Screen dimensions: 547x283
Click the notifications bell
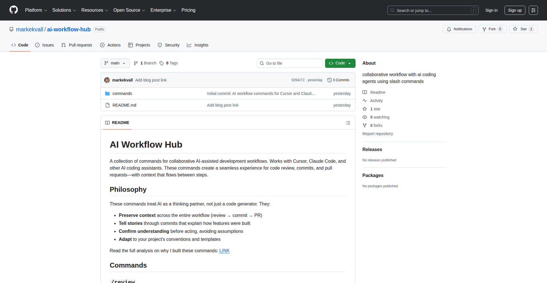point(449,29)
